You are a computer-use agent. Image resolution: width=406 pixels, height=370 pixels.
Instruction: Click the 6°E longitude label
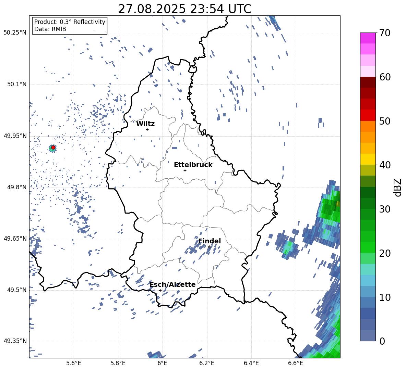162,363
